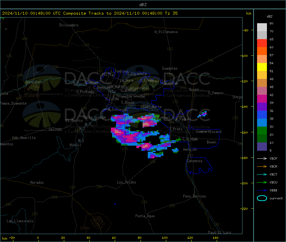Click the Carmensa map label
This screenshot has width=286, height=242.
(194, 161)
